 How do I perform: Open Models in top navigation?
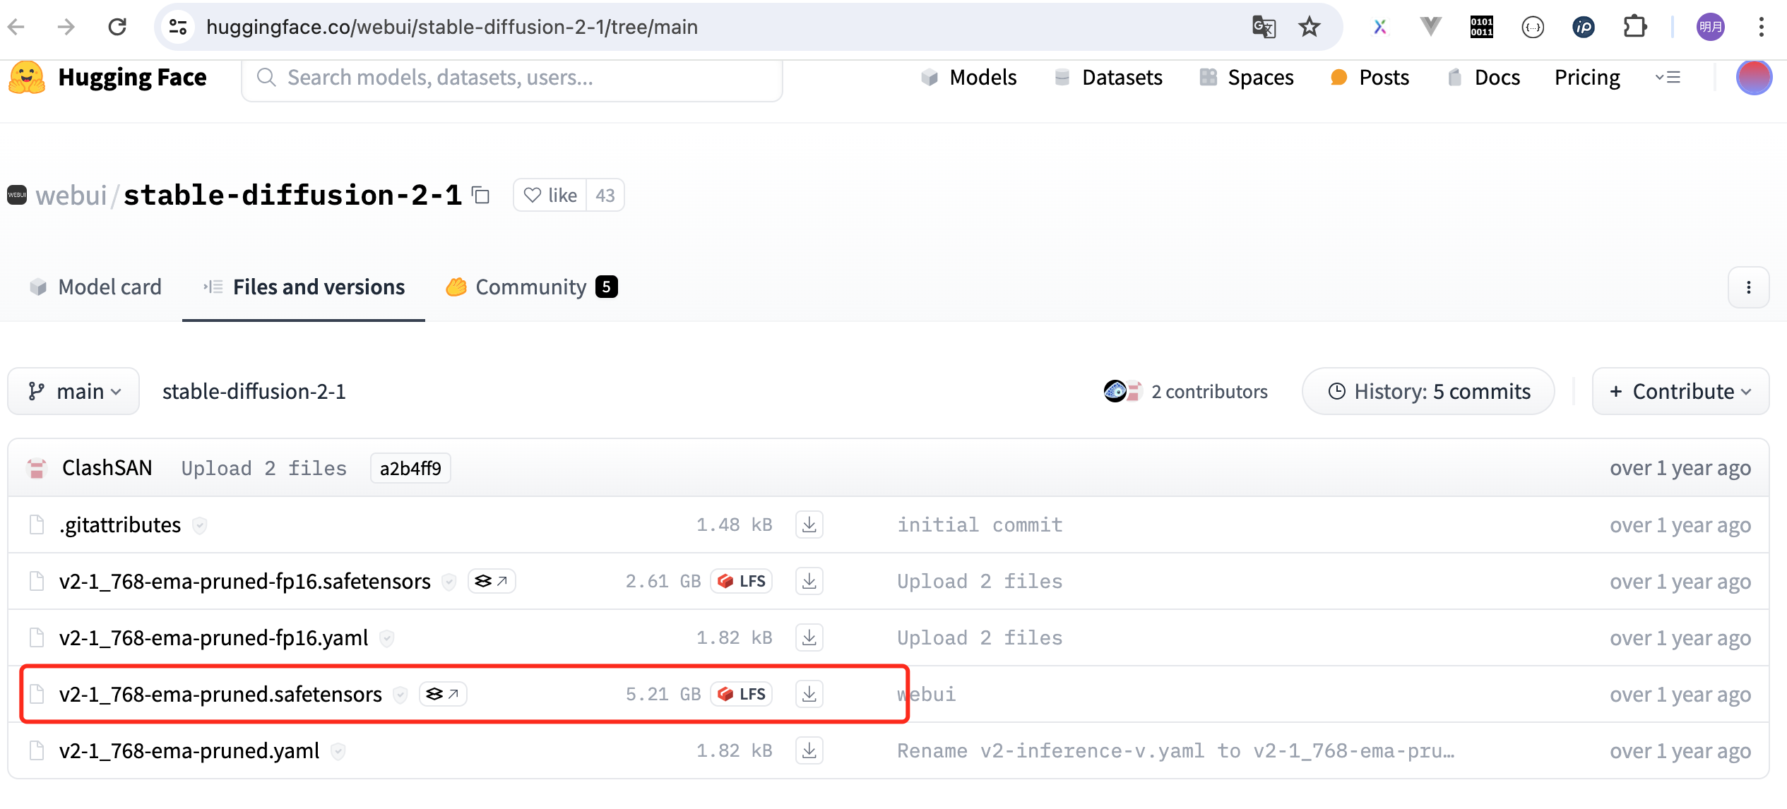pos(969,77)
